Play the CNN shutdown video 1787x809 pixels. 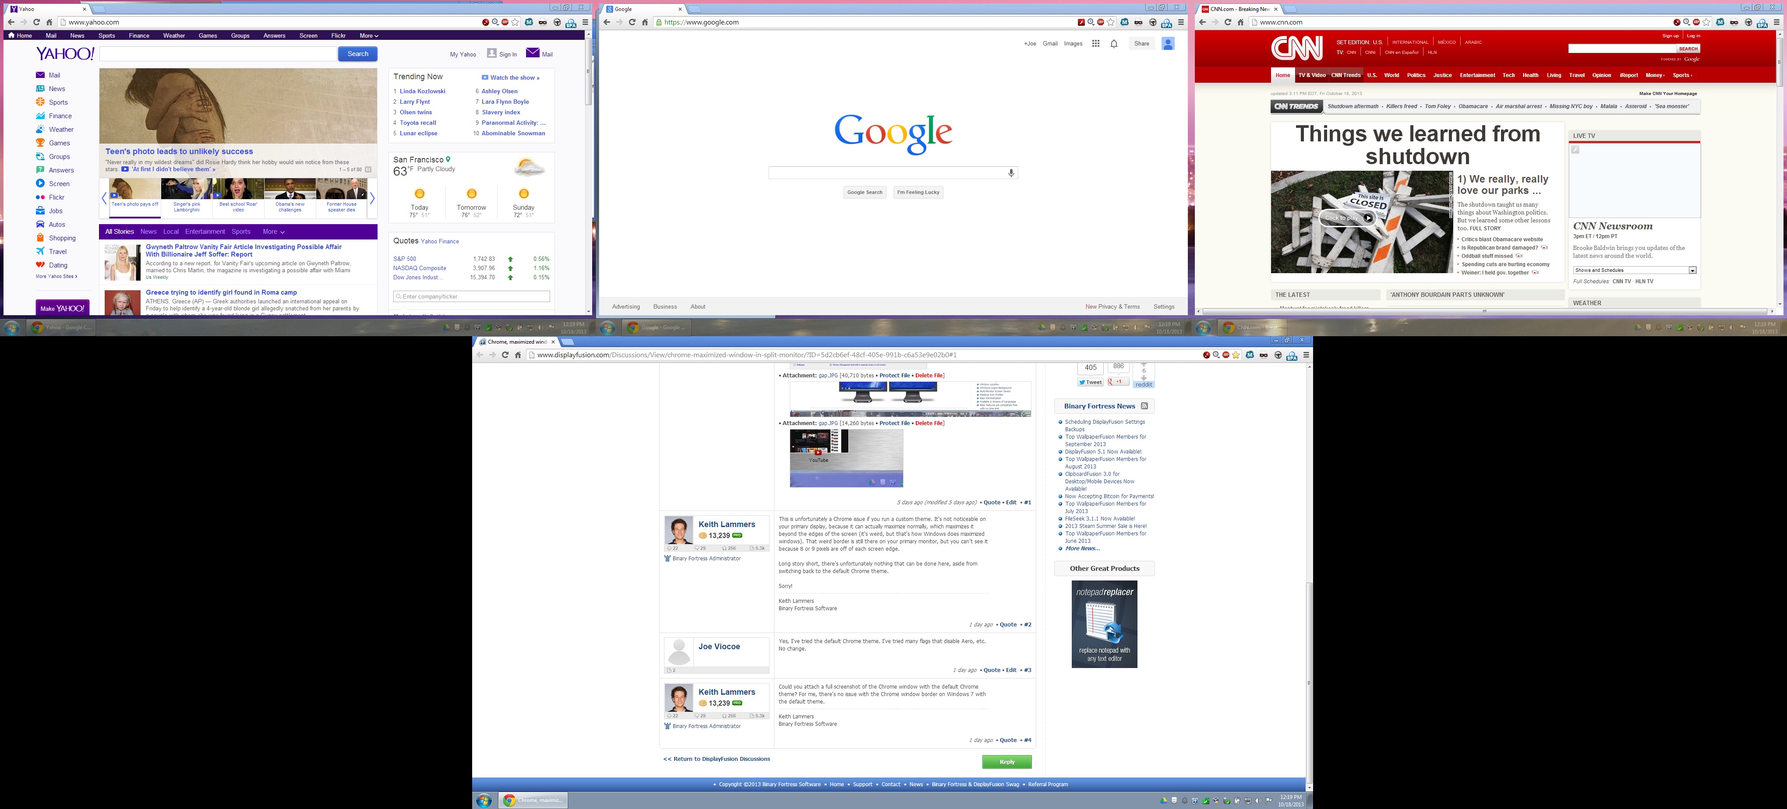coord(1367,218)
